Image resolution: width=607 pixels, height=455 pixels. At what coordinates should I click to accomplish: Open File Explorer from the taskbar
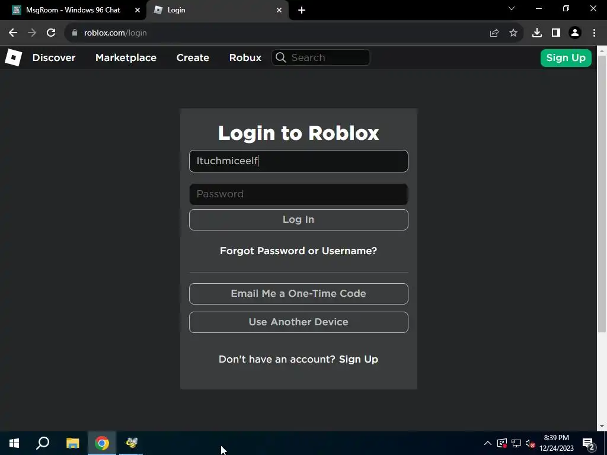point(72,443)
